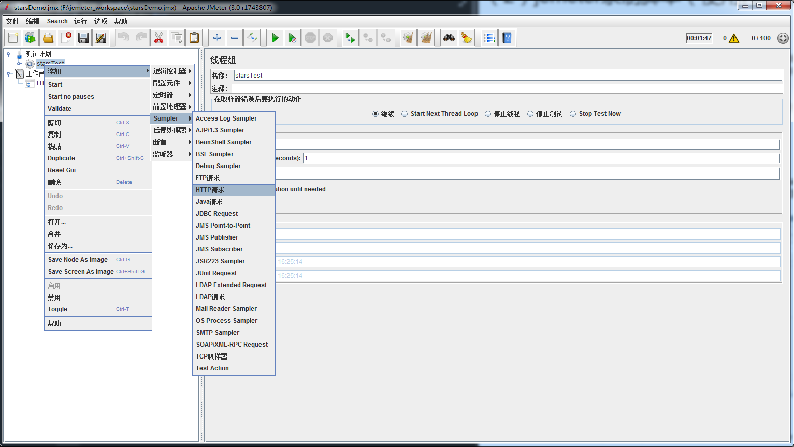The image size is (794, 447).
Task: Open the 逻辑控制器 submenu
Action: pyautogui.click(x=171, y=71)
